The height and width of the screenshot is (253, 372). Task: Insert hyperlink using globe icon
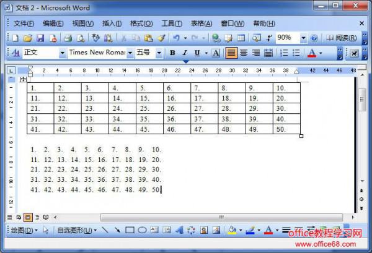(x=216, y=38)
